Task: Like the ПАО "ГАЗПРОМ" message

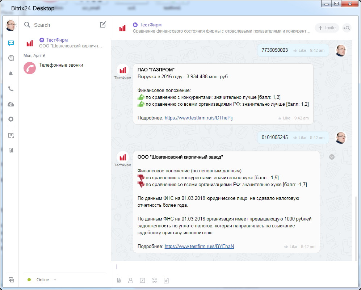Action: click(x=284, y=118)
